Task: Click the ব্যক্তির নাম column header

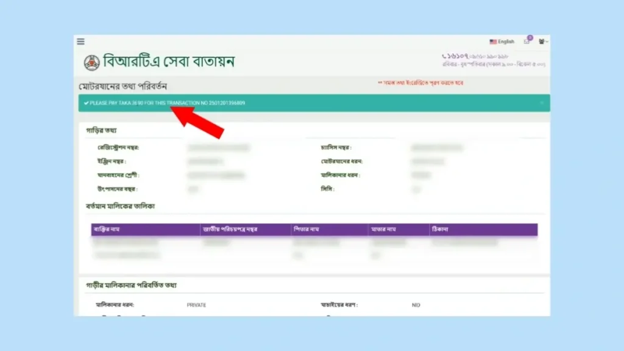Action: click(x=108, y=230)
